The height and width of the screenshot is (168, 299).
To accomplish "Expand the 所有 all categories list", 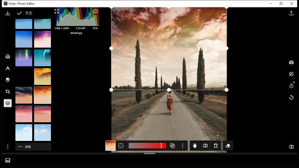I will pyautogui.click(x=33, y=147).
